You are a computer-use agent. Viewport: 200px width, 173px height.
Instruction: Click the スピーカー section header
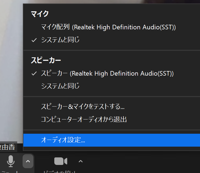[x=46, y=60]
